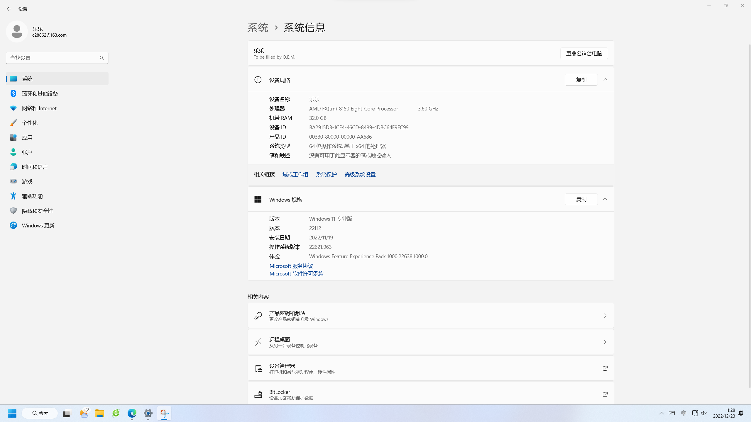Copy device specs with 设备规格 复制 button

tap(581, 80)
